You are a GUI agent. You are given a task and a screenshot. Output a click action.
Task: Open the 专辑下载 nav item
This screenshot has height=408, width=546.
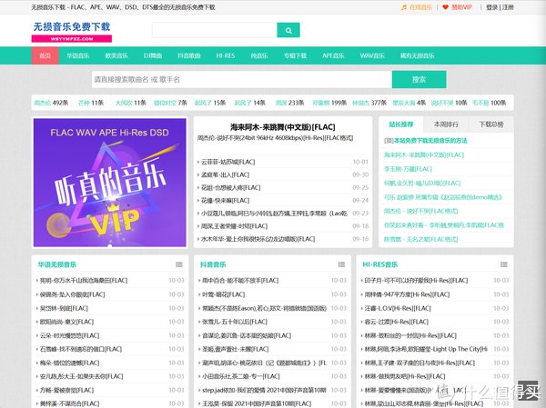pyautogui.click(x=295, y=55)
